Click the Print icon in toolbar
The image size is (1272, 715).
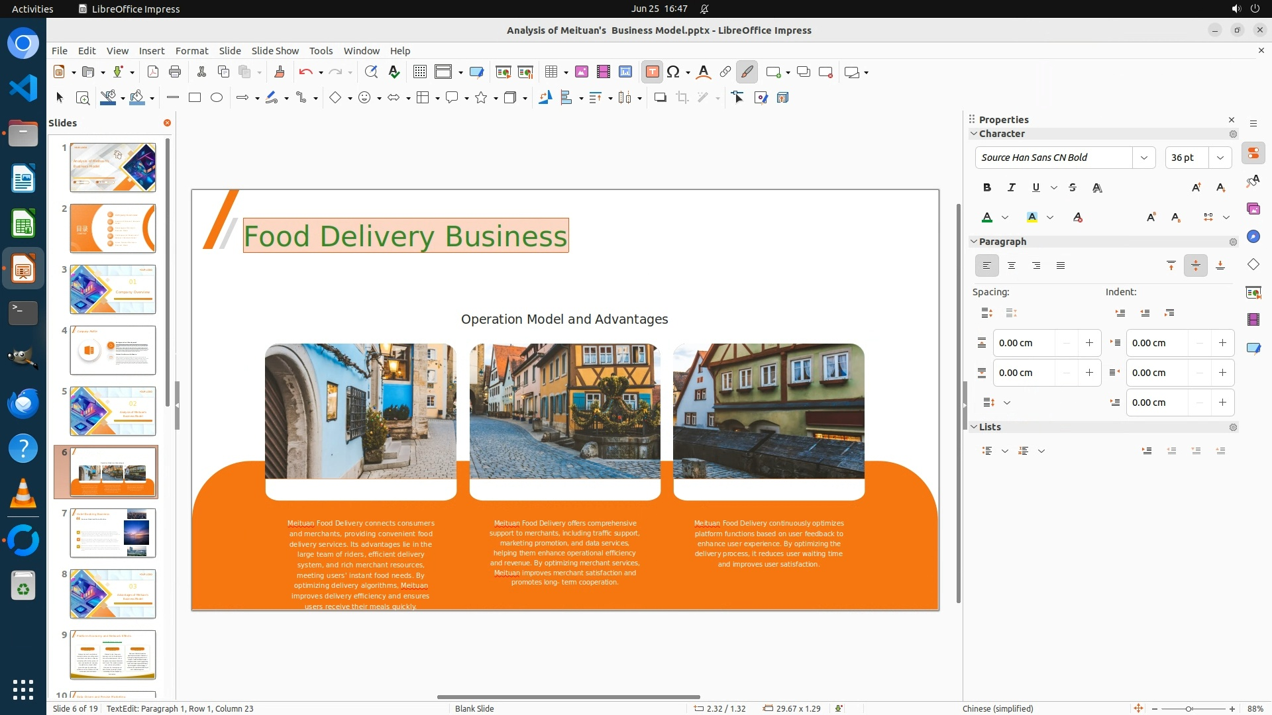click(x=175, y=72)
